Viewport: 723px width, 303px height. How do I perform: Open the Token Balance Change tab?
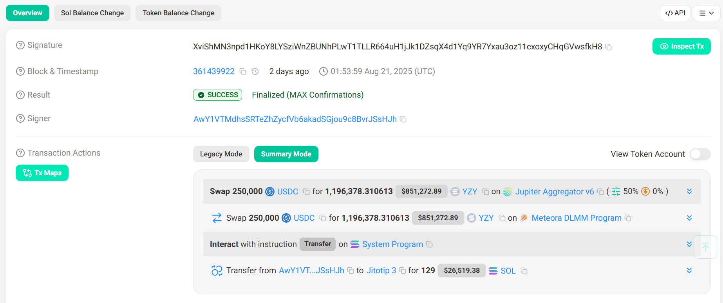(178, 13)
